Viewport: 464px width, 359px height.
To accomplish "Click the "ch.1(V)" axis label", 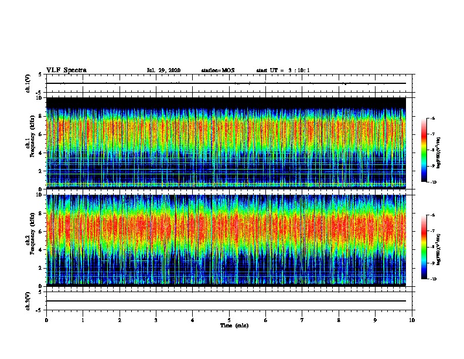I will coord(28,83).
